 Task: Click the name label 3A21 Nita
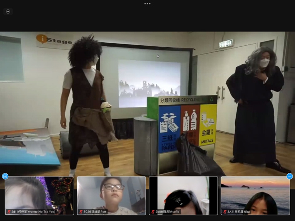coord(238,212)
